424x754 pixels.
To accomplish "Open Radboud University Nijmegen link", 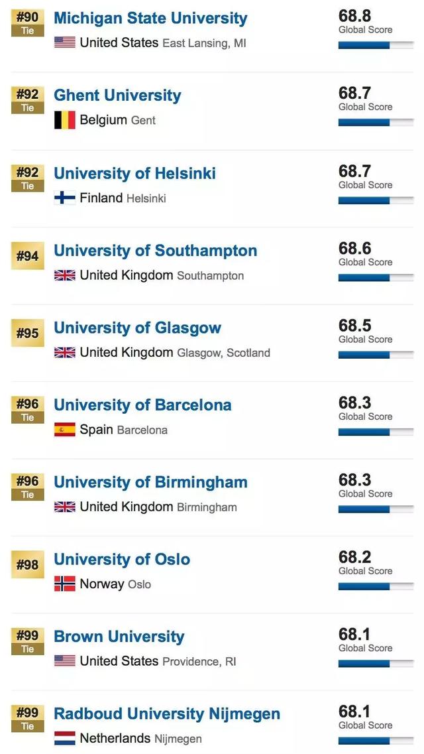I will tap(167, 714).
